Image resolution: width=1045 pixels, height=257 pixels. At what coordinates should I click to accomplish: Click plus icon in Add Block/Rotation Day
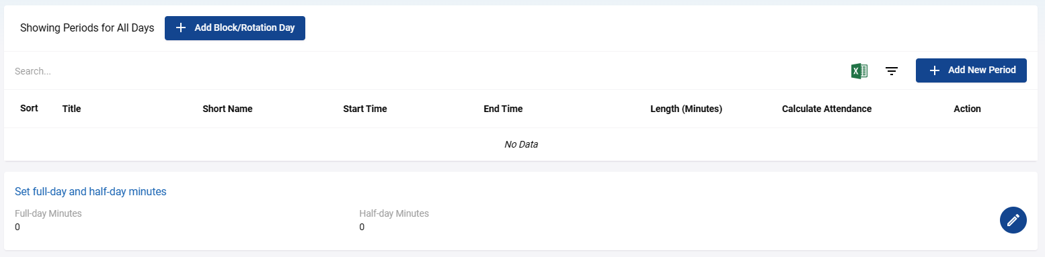point(180,28)
